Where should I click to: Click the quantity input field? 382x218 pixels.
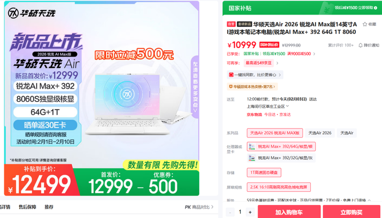click(x=240, y=212)
